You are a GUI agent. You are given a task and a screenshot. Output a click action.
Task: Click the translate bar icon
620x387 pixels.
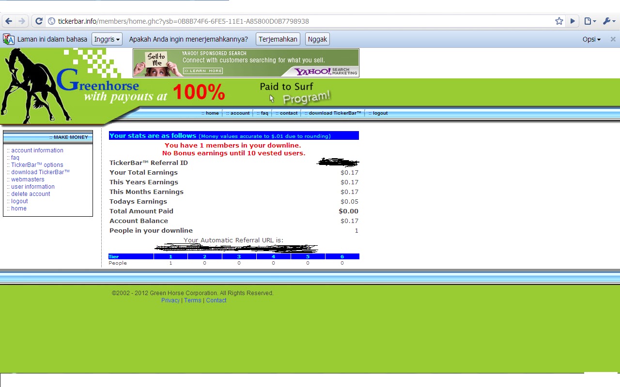click(x=9, y=39)
